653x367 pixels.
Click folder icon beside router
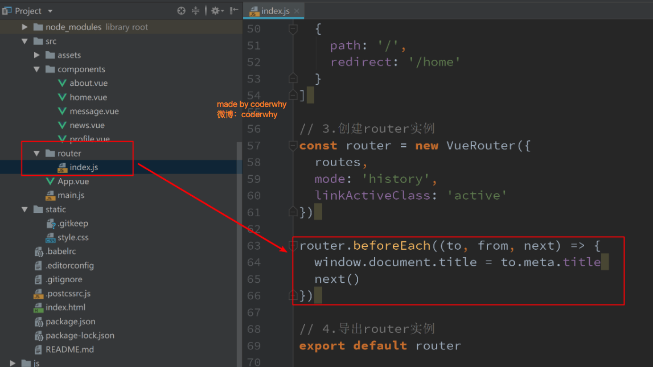click(x=51, y=153)
